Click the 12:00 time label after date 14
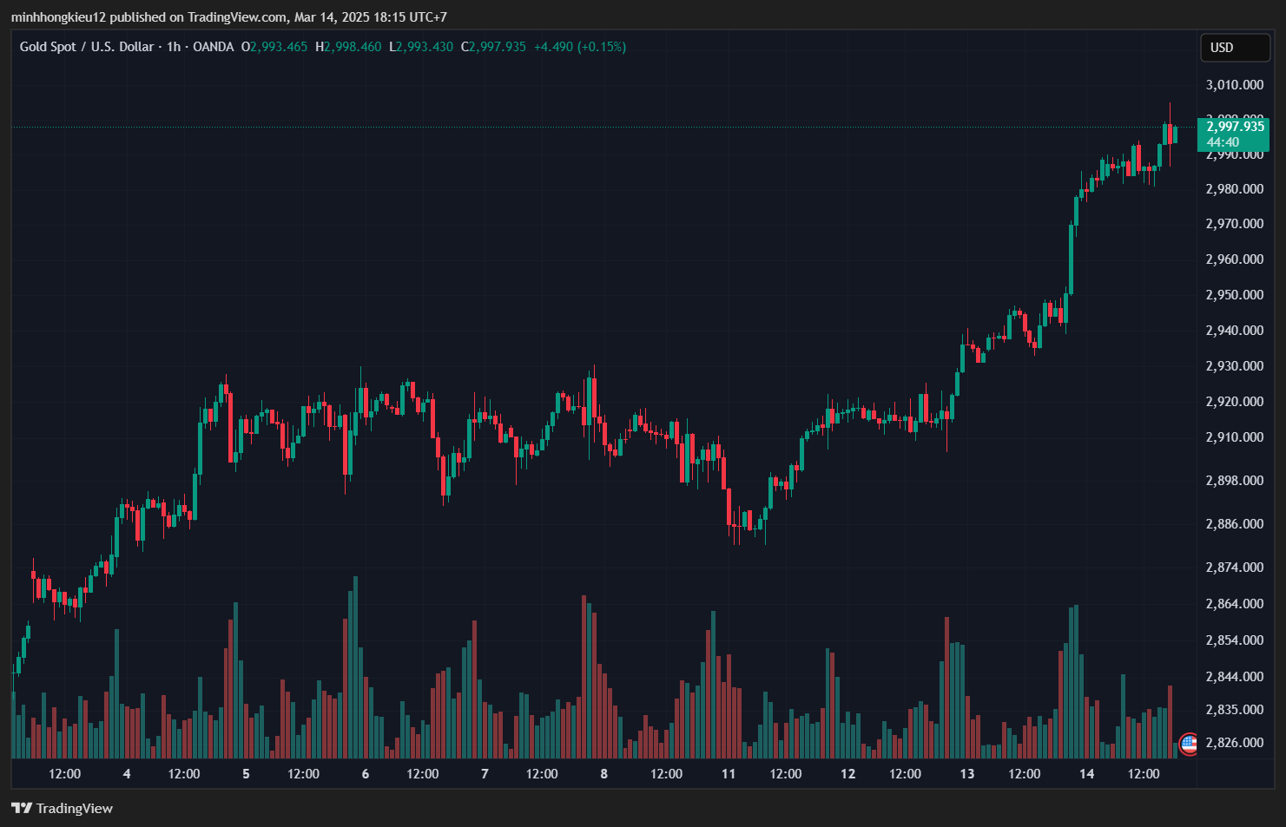The width and height of the screenshot is (1286, 827). (1144, 773)
